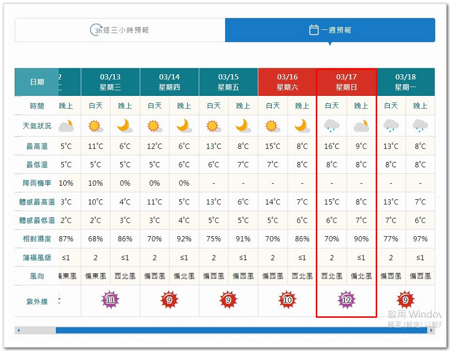Click the 03/16 daytime sunny icon

(x=272, y=126)
